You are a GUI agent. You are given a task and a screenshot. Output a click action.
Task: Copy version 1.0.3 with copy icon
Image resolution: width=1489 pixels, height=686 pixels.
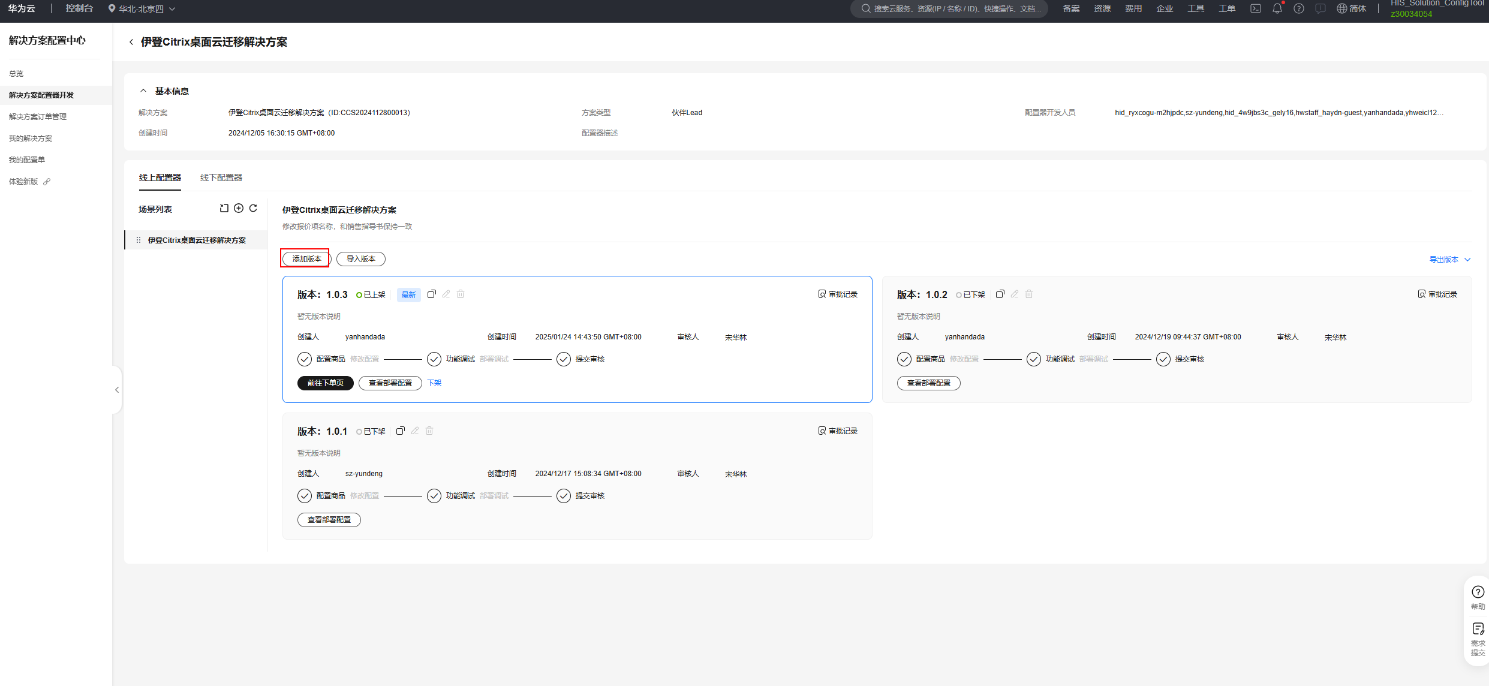coord(431,294)
